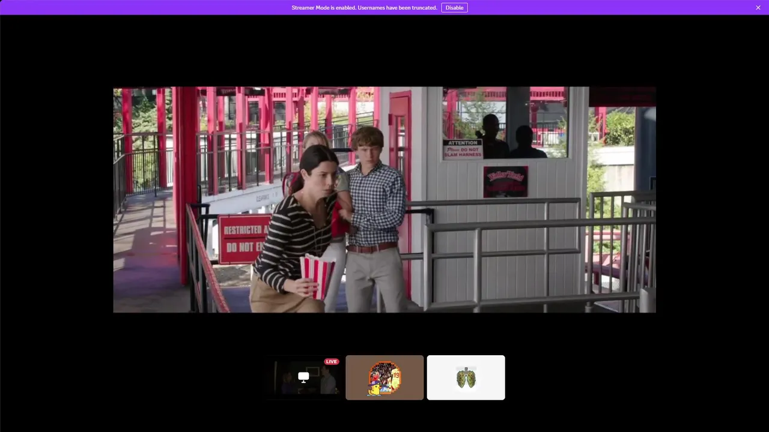
Task: Click the screen share monitor icon
Action: [303, 377]
